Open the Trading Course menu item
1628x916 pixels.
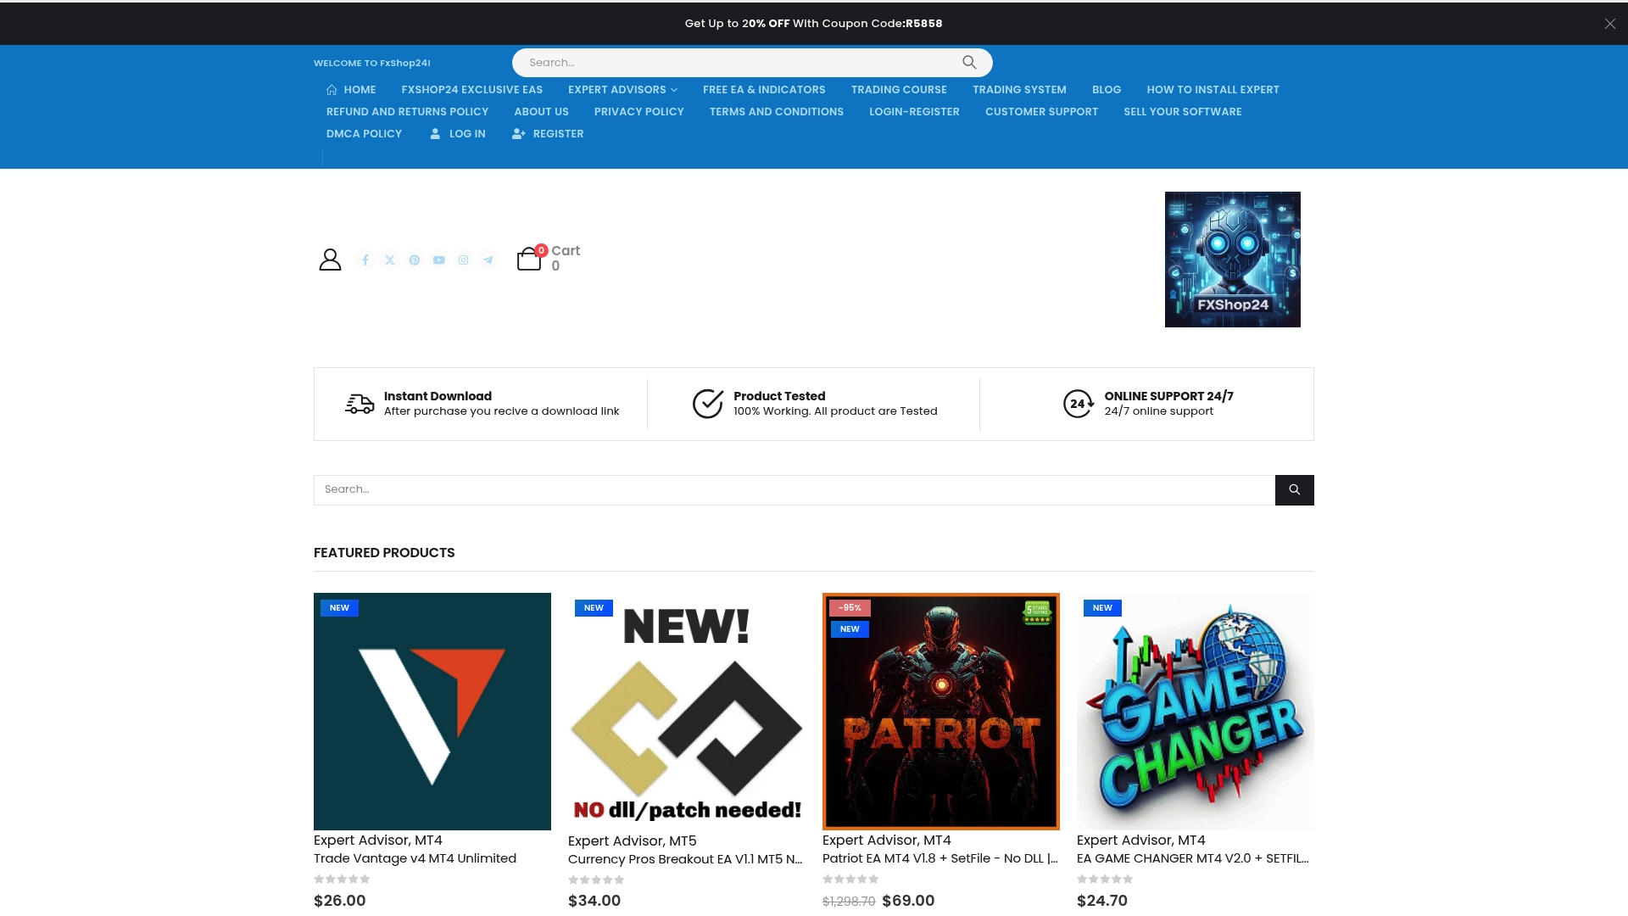tap(899, 89)
